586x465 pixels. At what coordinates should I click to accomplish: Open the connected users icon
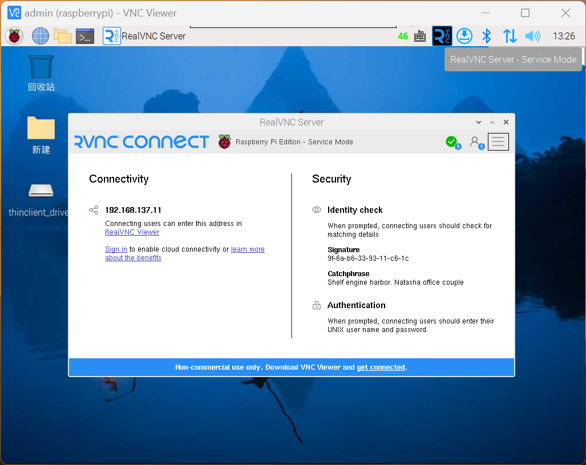click(x=477, y=143)
